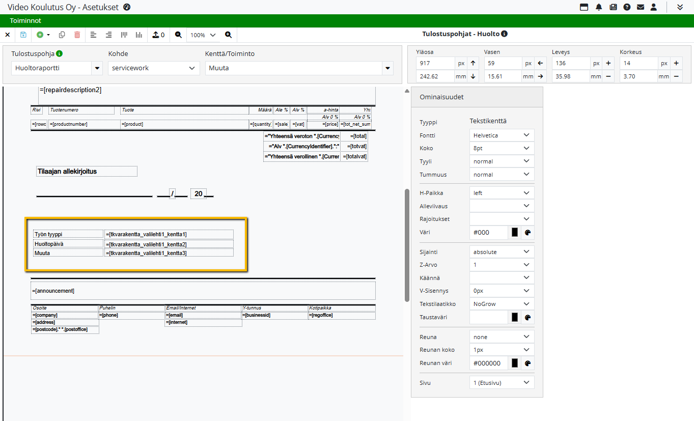The image size is (694, 421).
Task: Click the zoom out magnifier icon
Action: (178, 35)
